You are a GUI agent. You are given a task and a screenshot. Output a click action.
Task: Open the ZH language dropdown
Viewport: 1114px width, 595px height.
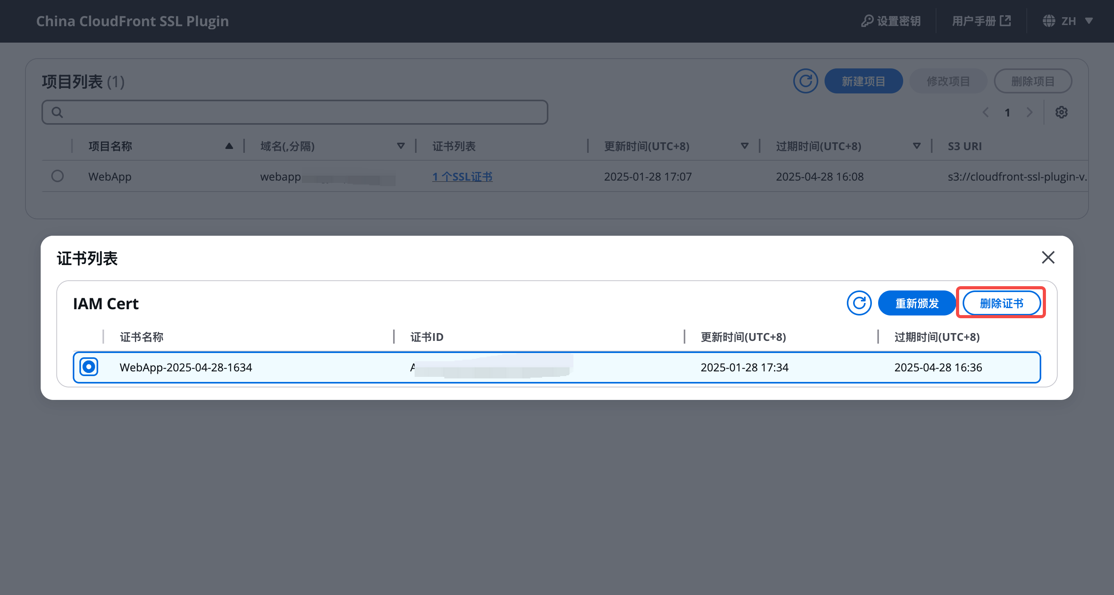tap(1068, 21)
